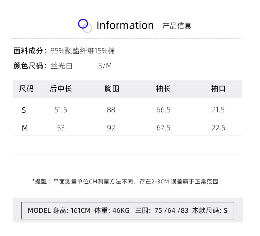Select the 丝光白 color option
The height and width of the screenshot is (236, 260).
point(61,65)
